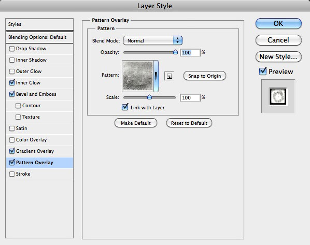The image size is (310, 245).
Task: Click the Snap to Origin button
Action: (x=205, y=76)
